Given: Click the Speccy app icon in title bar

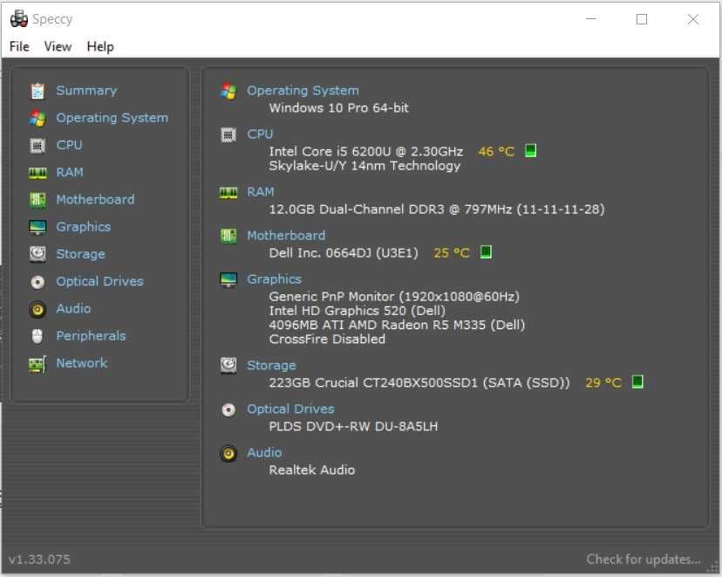Looking at the screenshot, I should click(x=19, y=19).
